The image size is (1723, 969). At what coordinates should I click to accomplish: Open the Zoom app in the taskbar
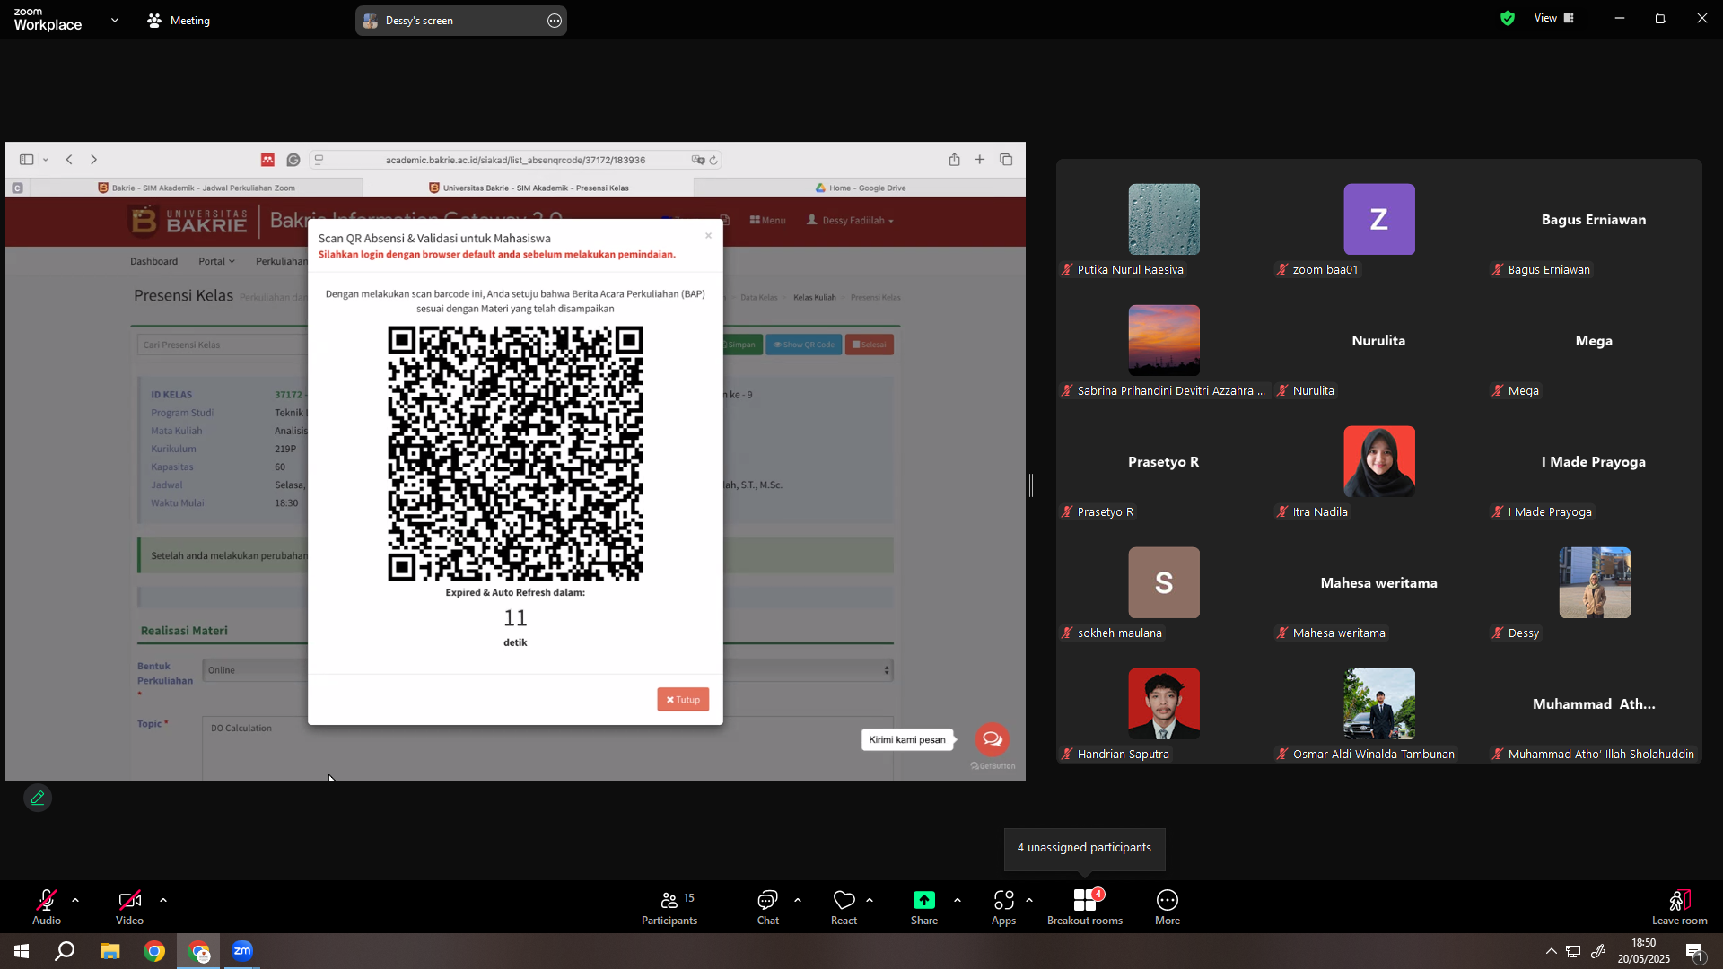pos(242,951)
